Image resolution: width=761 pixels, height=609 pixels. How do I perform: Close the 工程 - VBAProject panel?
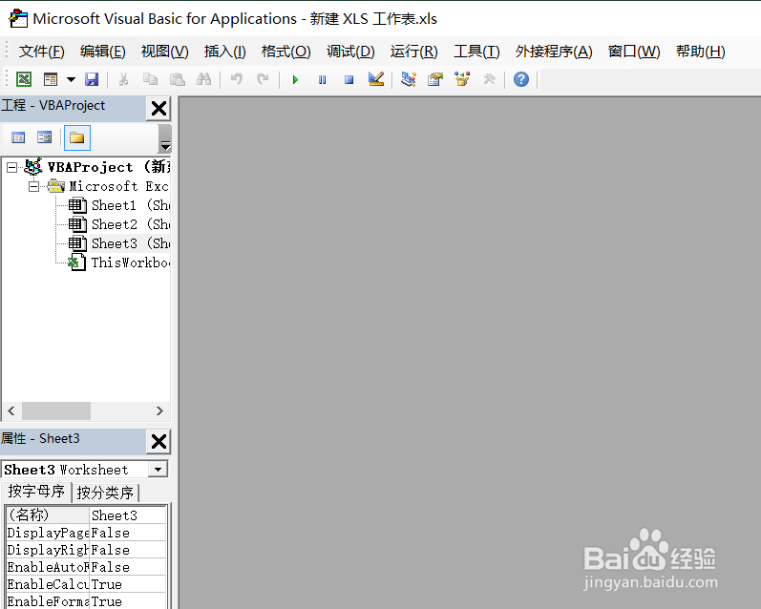coord(159,108)
